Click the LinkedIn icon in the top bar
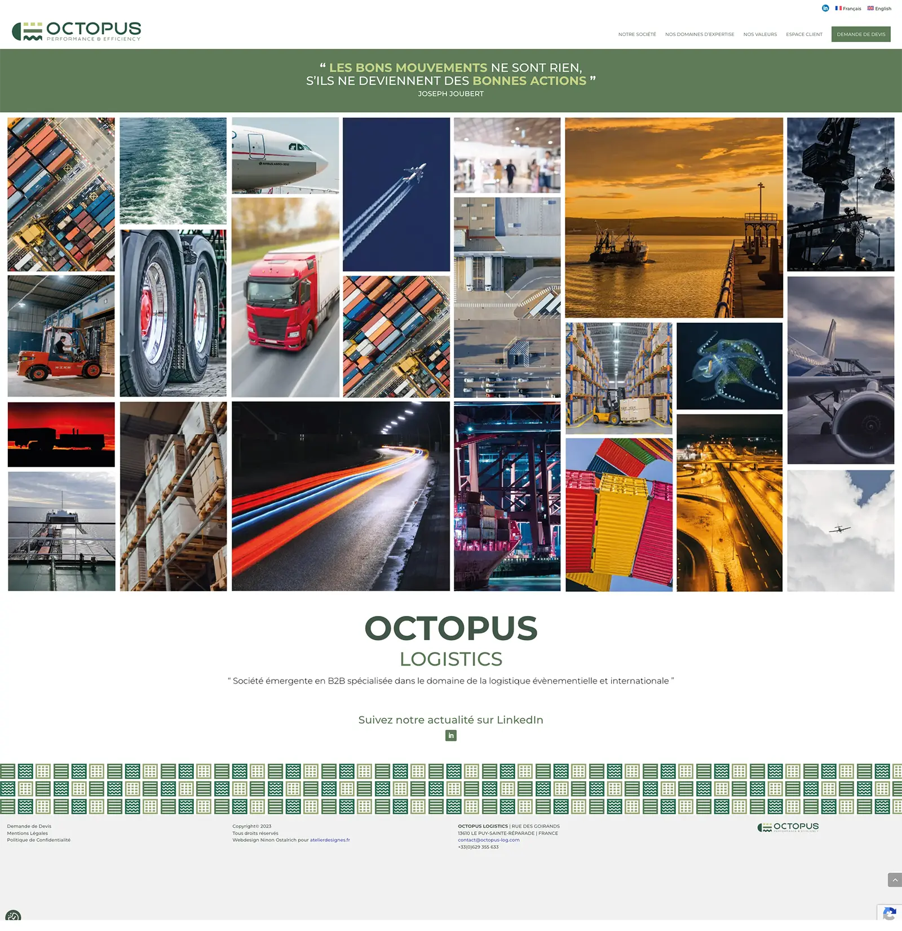 825,8
